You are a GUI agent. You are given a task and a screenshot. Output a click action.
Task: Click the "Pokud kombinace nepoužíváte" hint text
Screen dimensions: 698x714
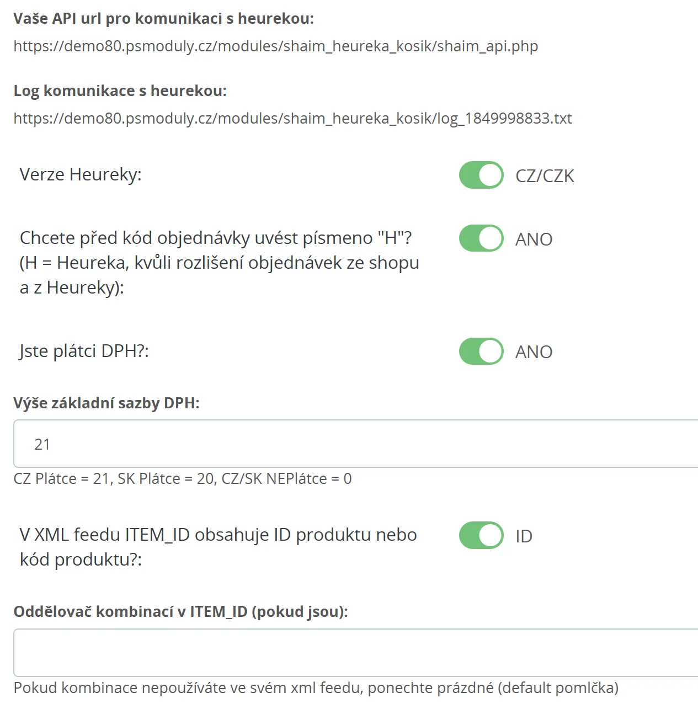click(x=316, y=688)
